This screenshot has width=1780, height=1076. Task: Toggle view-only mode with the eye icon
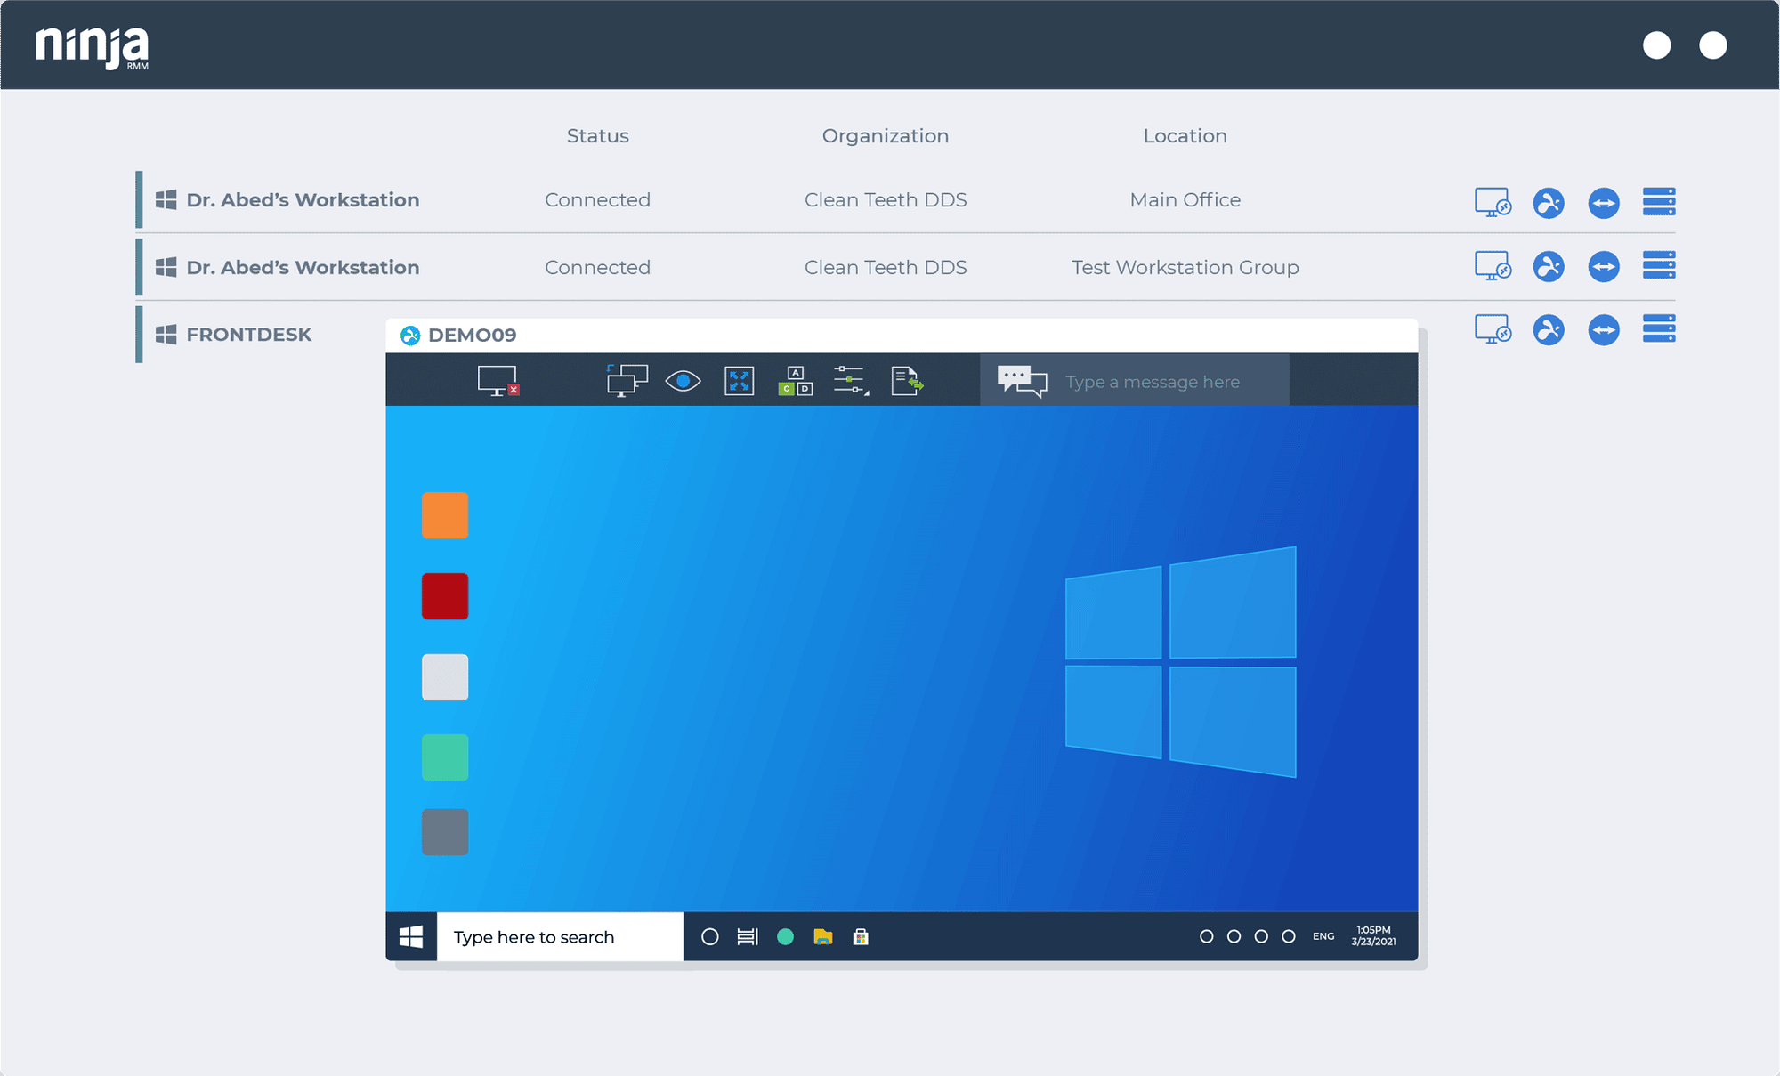(683, 380)
